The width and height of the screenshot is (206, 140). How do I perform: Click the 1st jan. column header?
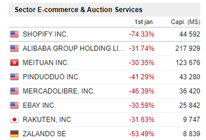coord(144,22)
